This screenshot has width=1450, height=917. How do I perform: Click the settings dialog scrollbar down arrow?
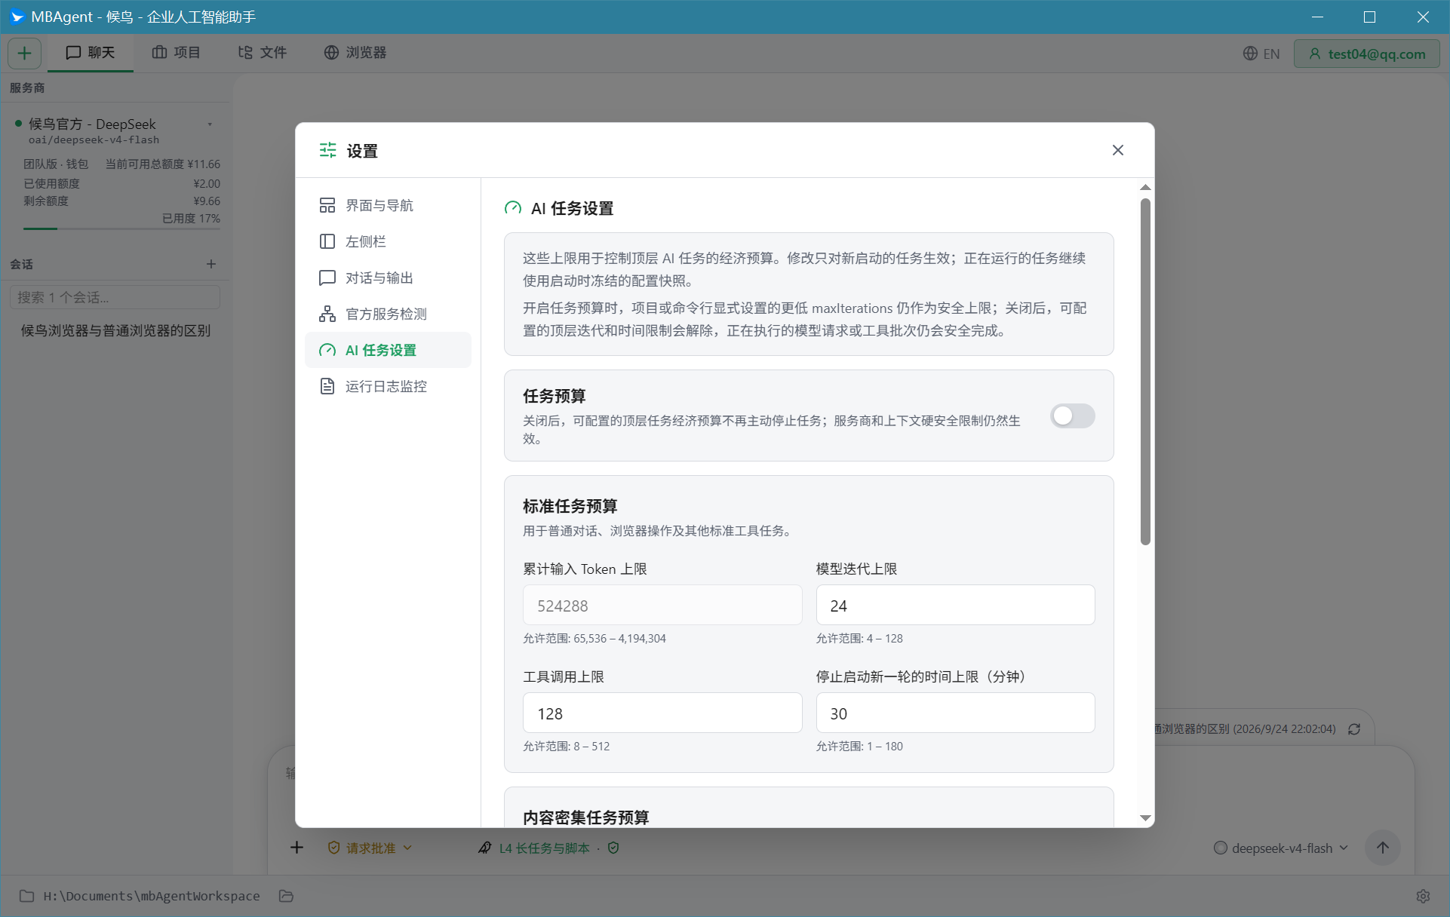(1145, 818)
